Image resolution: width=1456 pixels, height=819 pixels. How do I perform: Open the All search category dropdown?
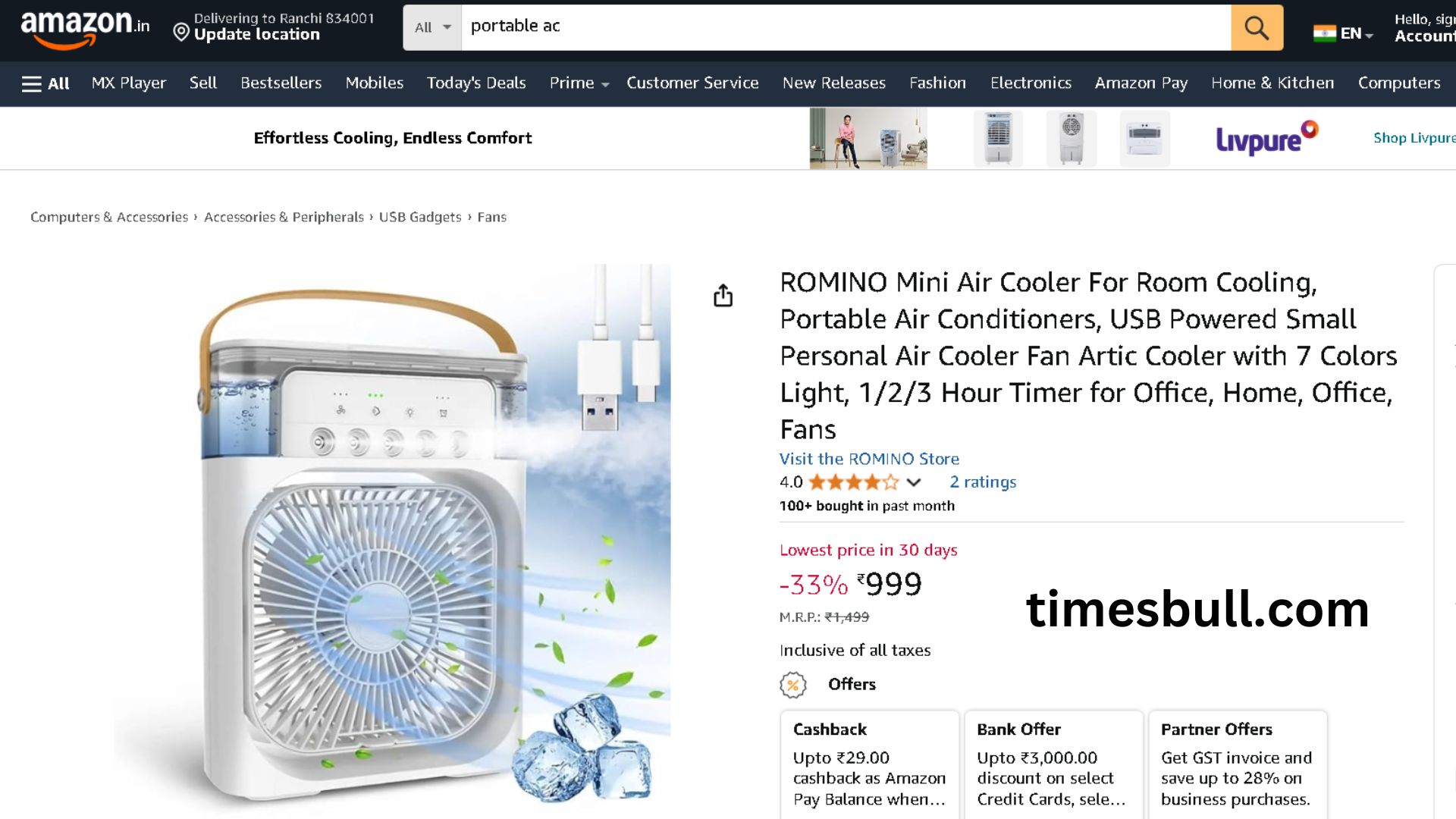click(x=432, y=28)
